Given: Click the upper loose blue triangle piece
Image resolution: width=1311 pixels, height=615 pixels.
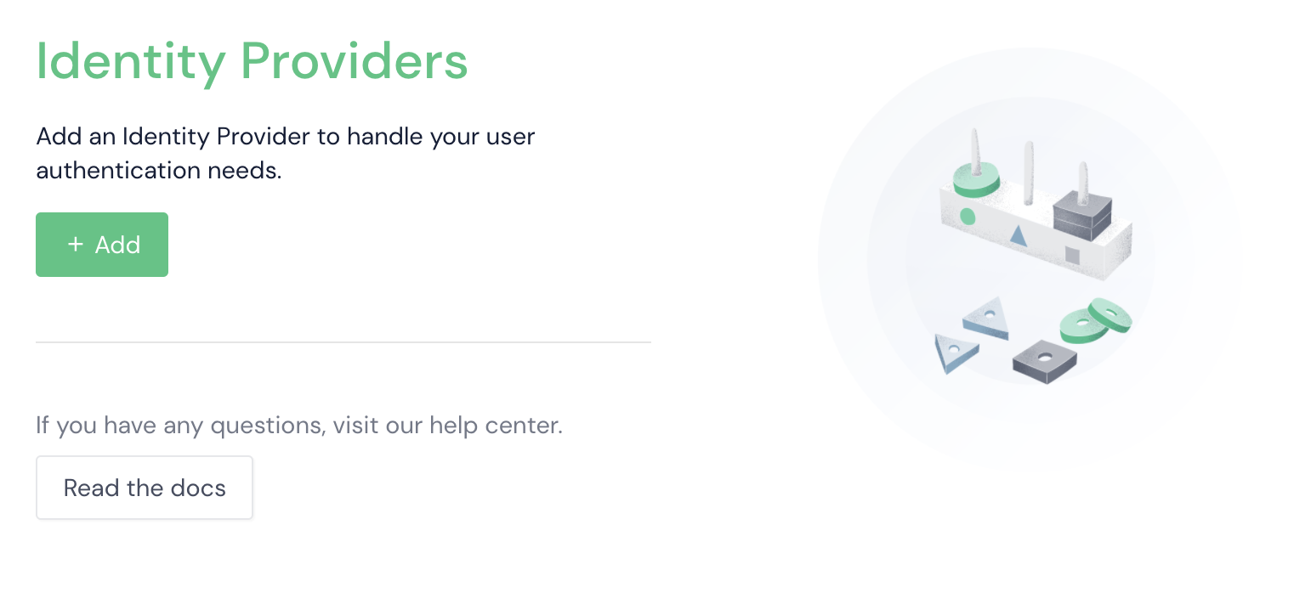Looking at the screenshot, I should [986, 319].
